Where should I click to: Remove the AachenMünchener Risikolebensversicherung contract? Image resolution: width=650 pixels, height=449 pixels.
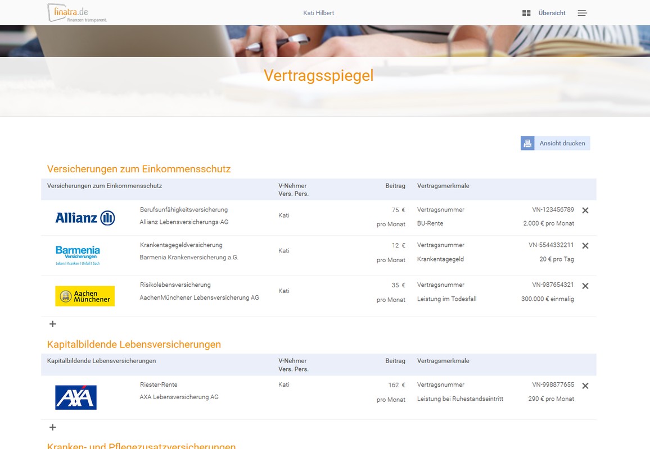[x=585, y=286]
